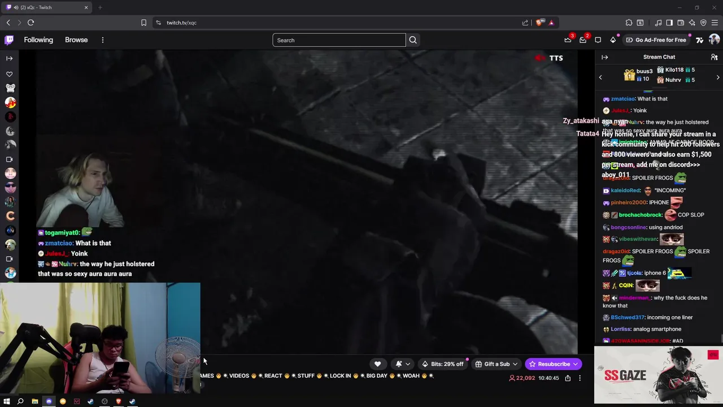This screenshot has height=407, width=723.
Task: Click the share page icon in address bar
Action: (525, 23)
